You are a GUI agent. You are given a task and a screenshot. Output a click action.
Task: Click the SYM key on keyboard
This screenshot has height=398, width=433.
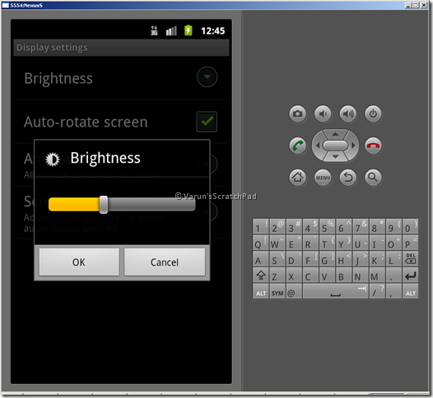277,292
